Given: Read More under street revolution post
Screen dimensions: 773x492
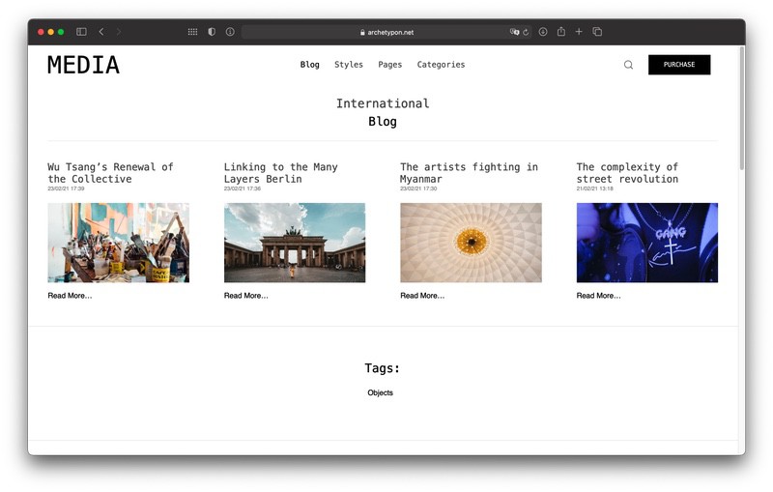Looking at the screenshot, I should 598,296.
